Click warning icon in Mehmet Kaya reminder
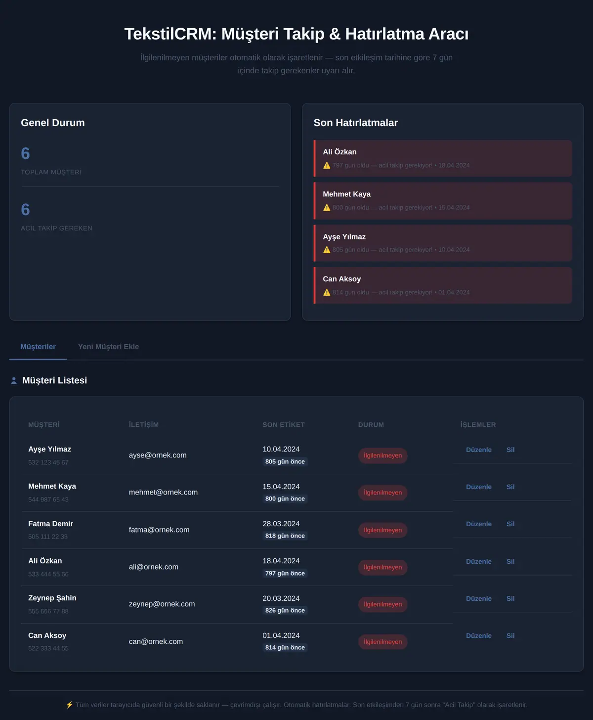 click(327, 208)
